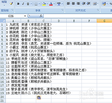Toggle underline formatting
This screenshot has height=103, width=112.
[x=28, y=4]
